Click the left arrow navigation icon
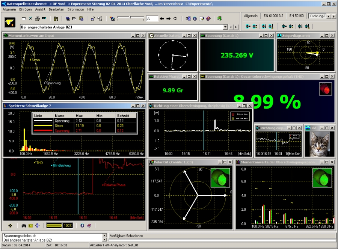338x249 pixels. click(162, 18)
